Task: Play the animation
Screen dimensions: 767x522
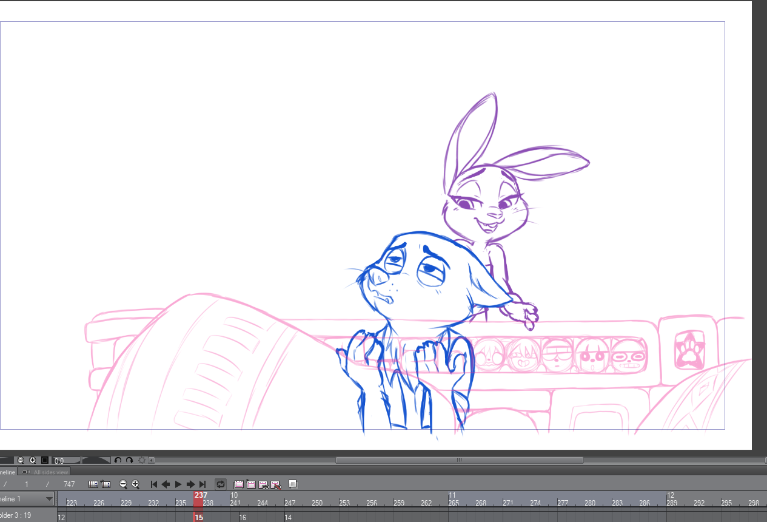Action: (178, 484)
